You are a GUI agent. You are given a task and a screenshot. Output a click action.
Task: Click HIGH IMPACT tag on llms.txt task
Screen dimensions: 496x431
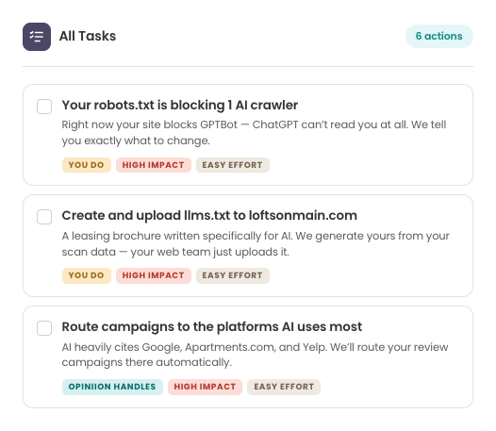[x=154, y=275]
